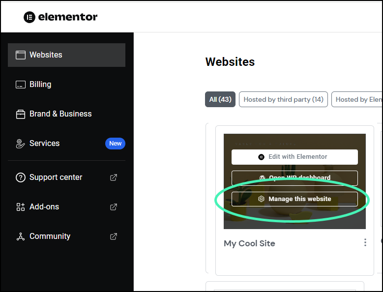
Task: Click Manage this website button
Action: click(x=295, y=199)
